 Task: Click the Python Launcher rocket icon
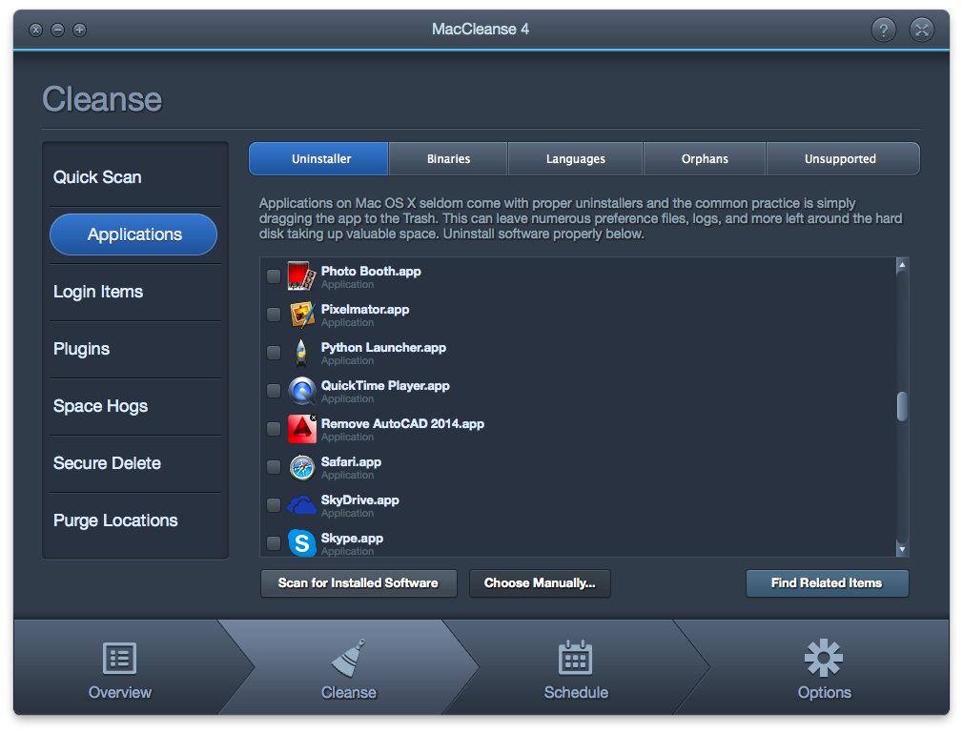pos(301,353)
